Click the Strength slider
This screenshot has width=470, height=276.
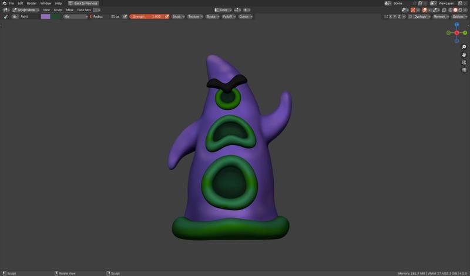click(147, 16)
